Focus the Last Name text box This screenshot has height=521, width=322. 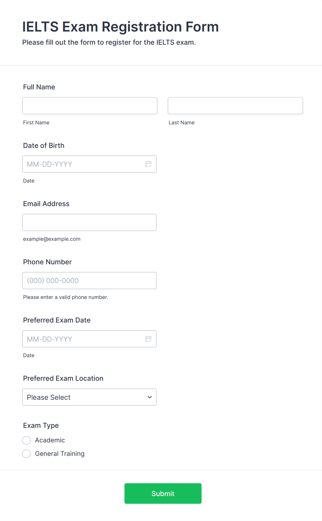click(235, 106)
